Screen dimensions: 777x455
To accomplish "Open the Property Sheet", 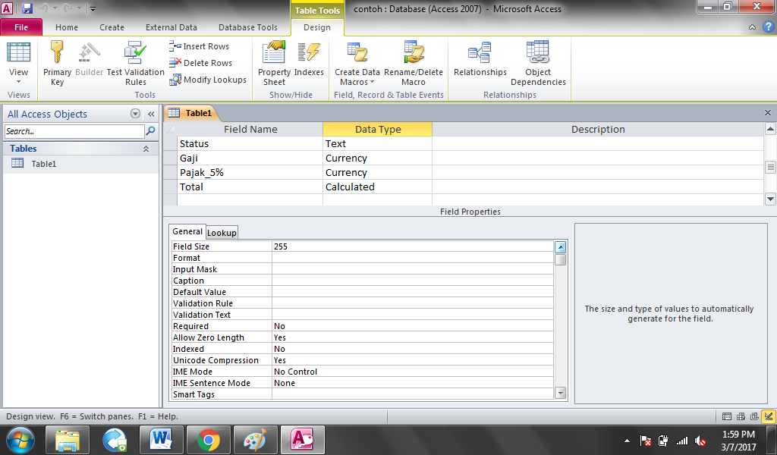I will [x=273, y=61].
